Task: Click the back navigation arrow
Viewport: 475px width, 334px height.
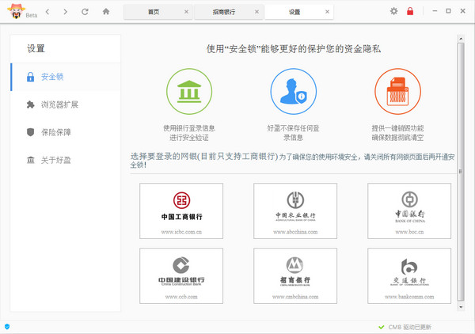Action: point(47,12)
